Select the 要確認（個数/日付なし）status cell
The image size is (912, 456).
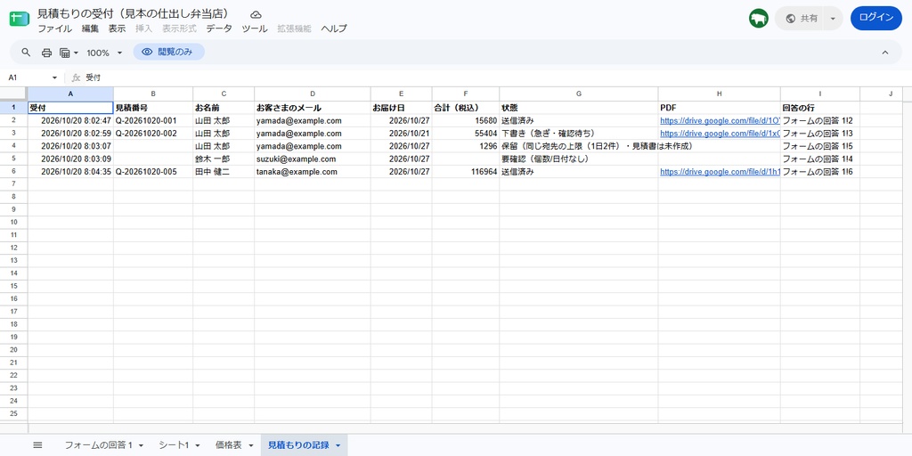[x=579, y=159]
